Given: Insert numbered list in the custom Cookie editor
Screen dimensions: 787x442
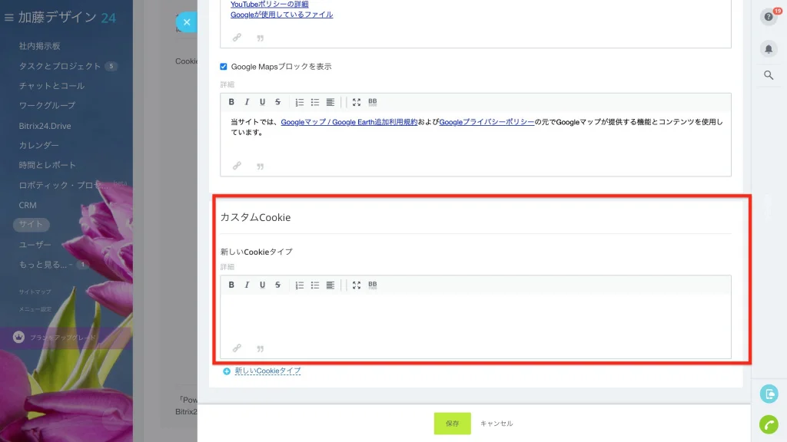Looking at the screenshot, I should click(x=300, y=285).
